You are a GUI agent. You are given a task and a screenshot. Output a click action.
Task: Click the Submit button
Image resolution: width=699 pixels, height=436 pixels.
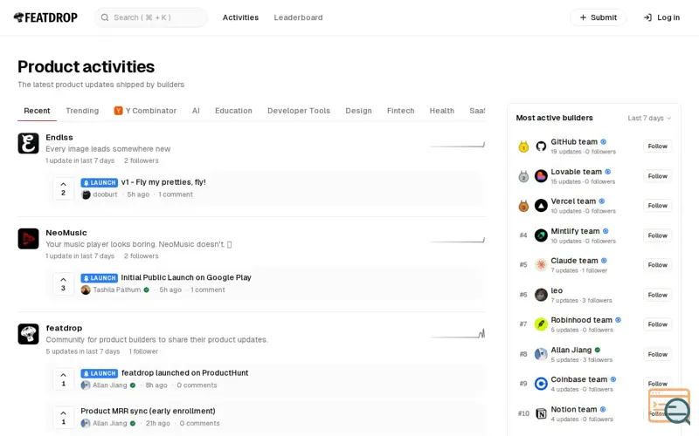coord(599,17)
